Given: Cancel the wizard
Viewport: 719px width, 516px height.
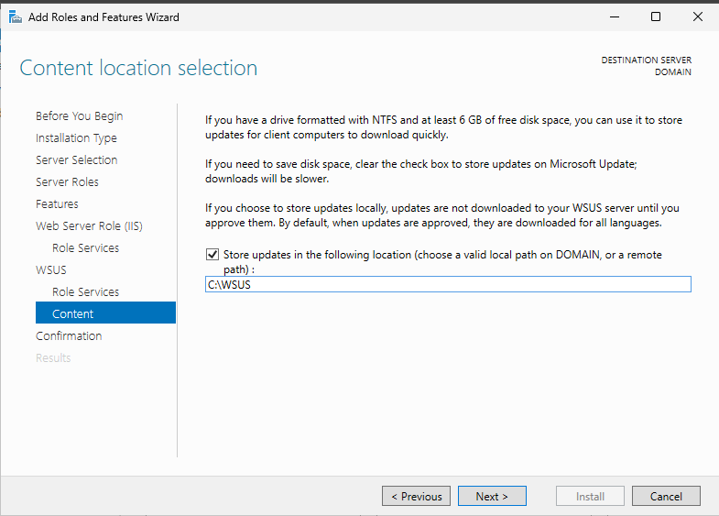Looking at the screenshot, I should 666,497.
